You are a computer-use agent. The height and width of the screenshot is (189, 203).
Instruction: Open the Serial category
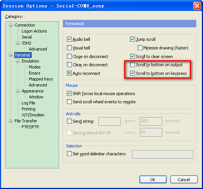[x=27, y=37]
